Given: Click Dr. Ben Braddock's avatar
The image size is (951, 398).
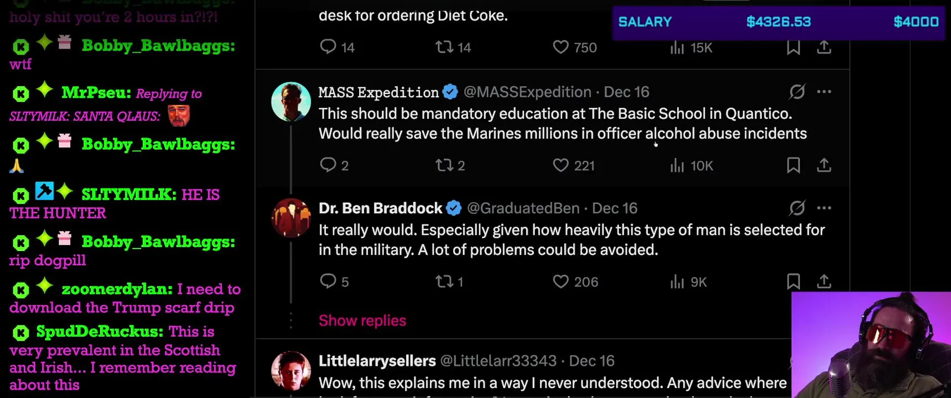Looking at the screenshot, I should (x=291, y=218).
